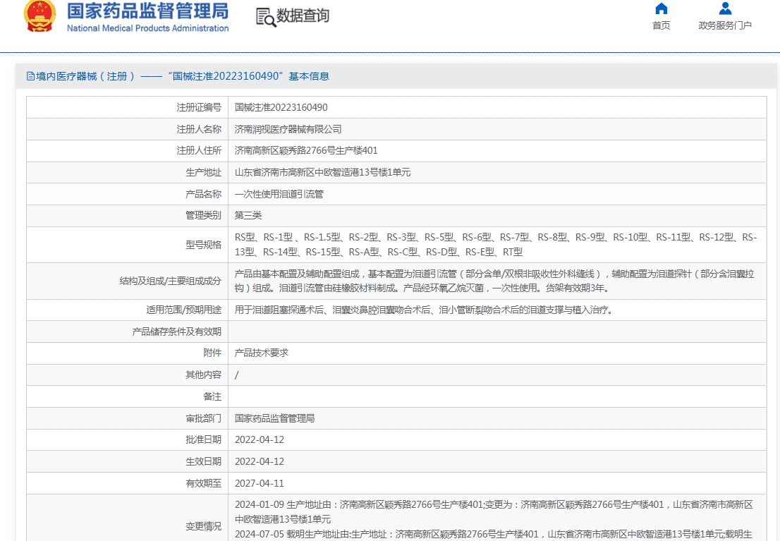Click the 审批部门 label
Viewport: 780px width, 541px height.
click(x=203, y=418)
